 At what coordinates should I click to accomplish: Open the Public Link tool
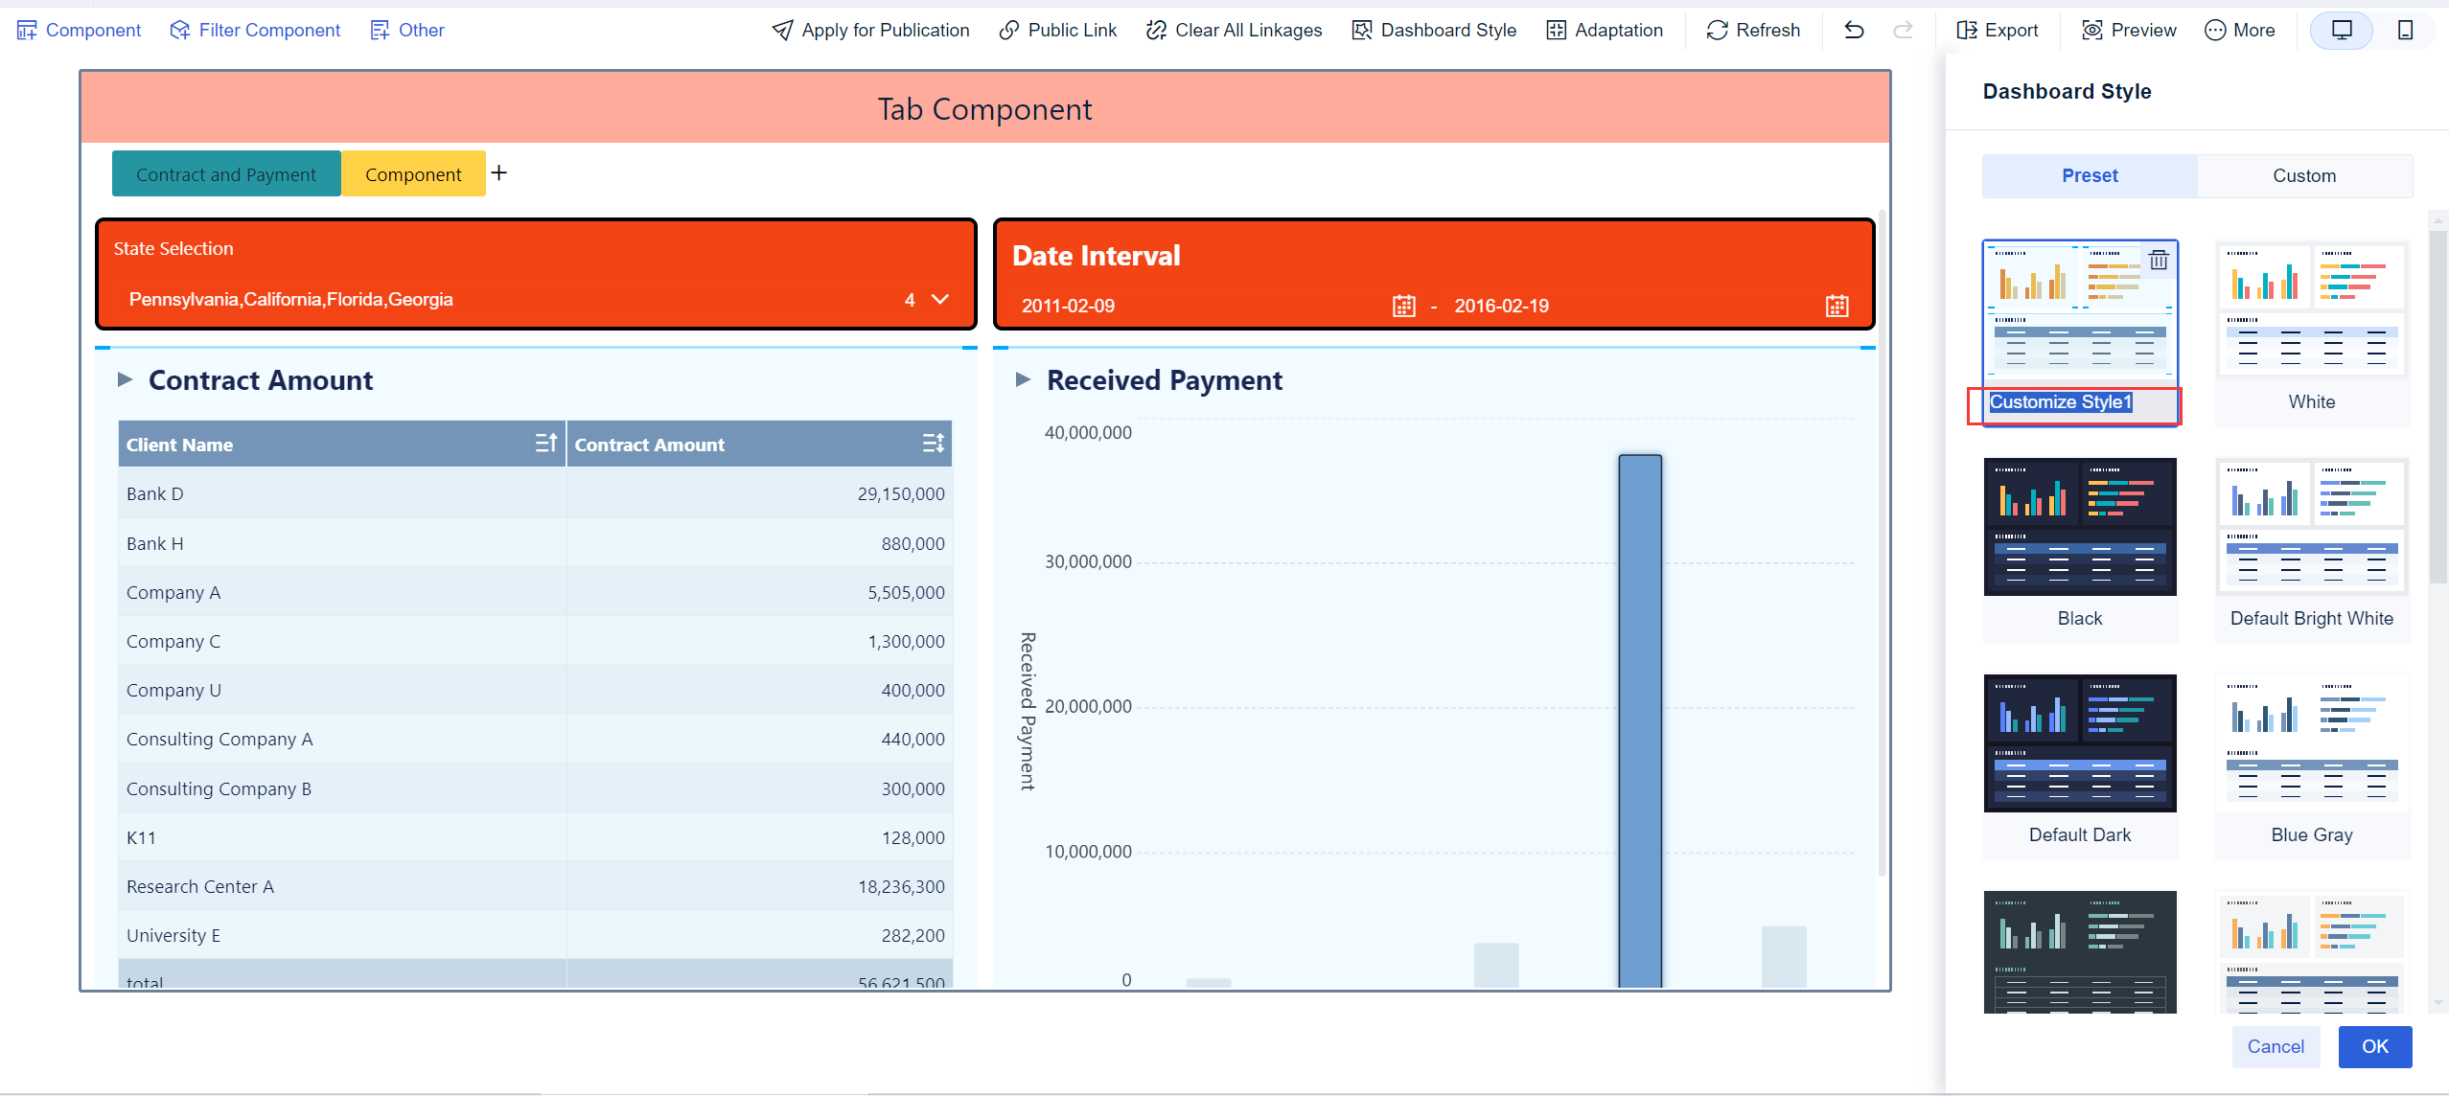pyautogui.click(x=1008, y=30)
